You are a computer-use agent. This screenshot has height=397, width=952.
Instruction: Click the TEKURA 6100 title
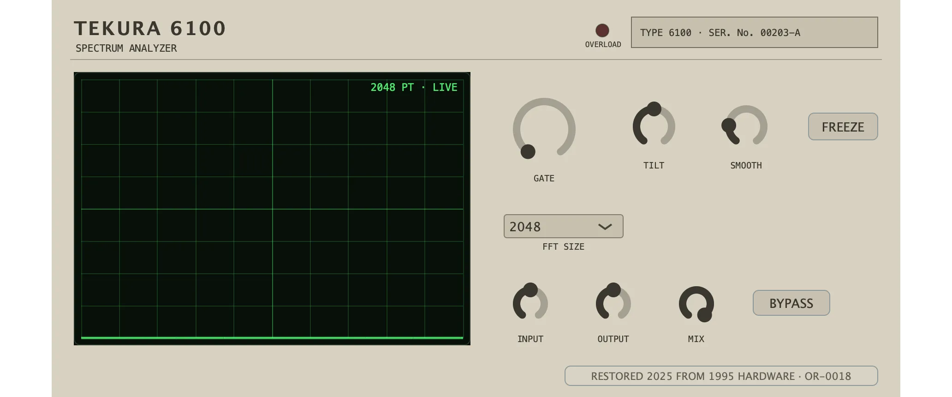pos(150,28)
